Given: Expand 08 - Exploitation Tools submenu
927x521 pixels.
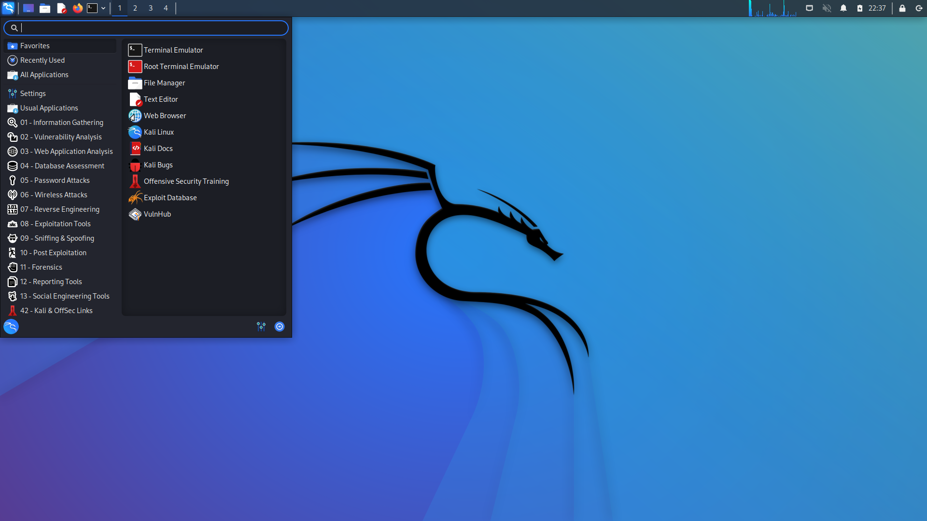Looking at the screenshot, I should (55, 223).
